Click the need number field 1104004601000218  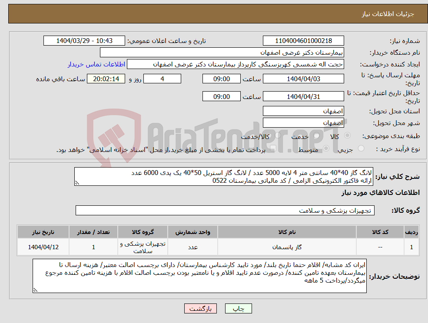pos(303,41)
